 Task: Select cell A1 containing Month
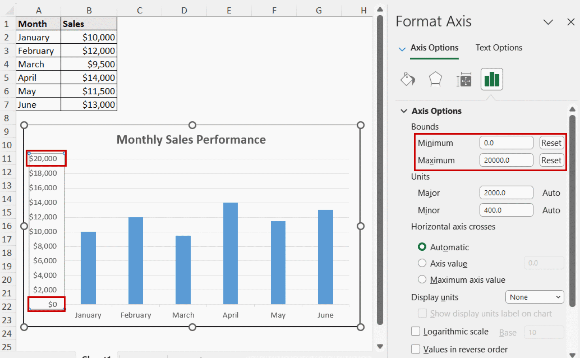(39, 24)
